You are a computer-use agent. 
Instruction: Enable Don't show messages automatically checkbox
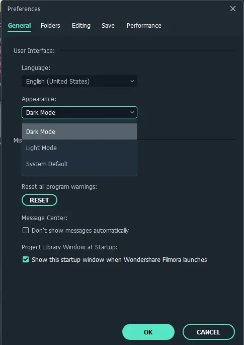(26, 230)
